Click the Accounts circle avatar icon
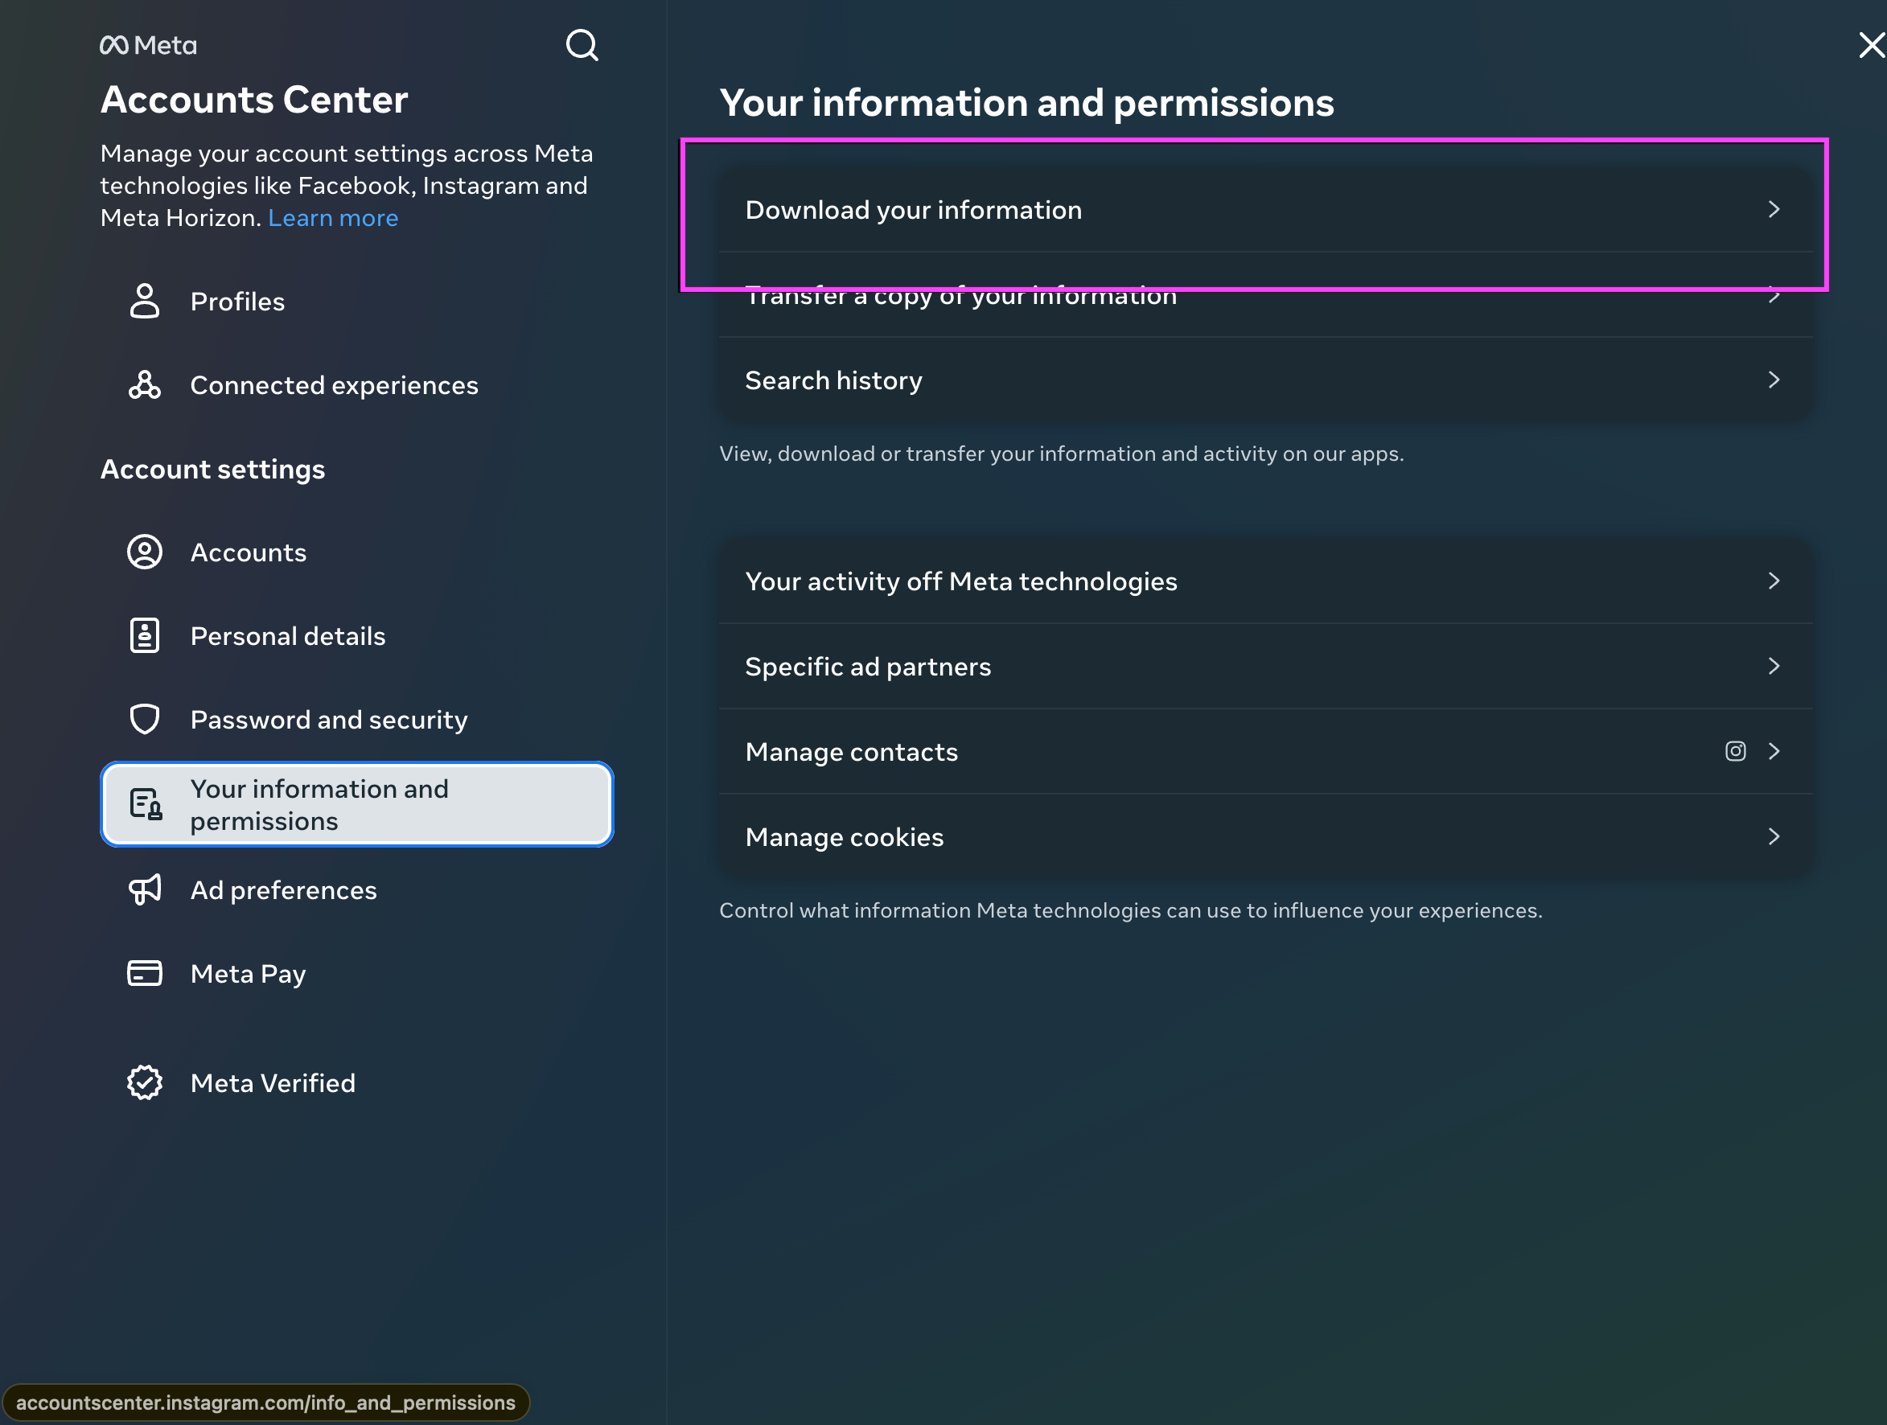The width and height of the screenshot is (1887, 1425). point(144,552)
